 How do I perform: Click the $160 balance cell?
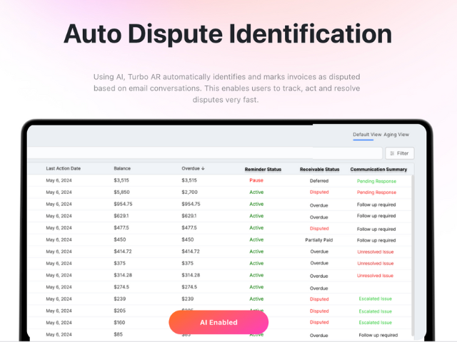(x=119, y=323)
